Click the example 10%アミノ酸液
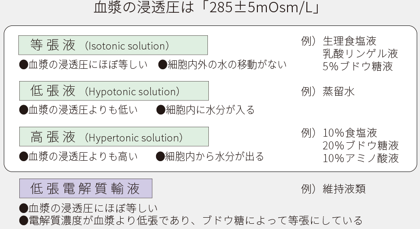Screen dimensions: 420x229 pyautogui.click(x=361, y=158)
